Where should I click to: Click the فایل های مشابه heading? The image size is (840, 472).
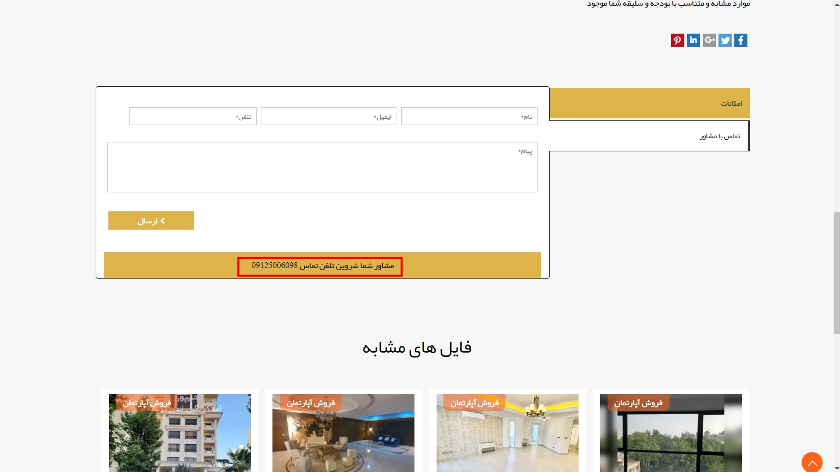(417, 348)
